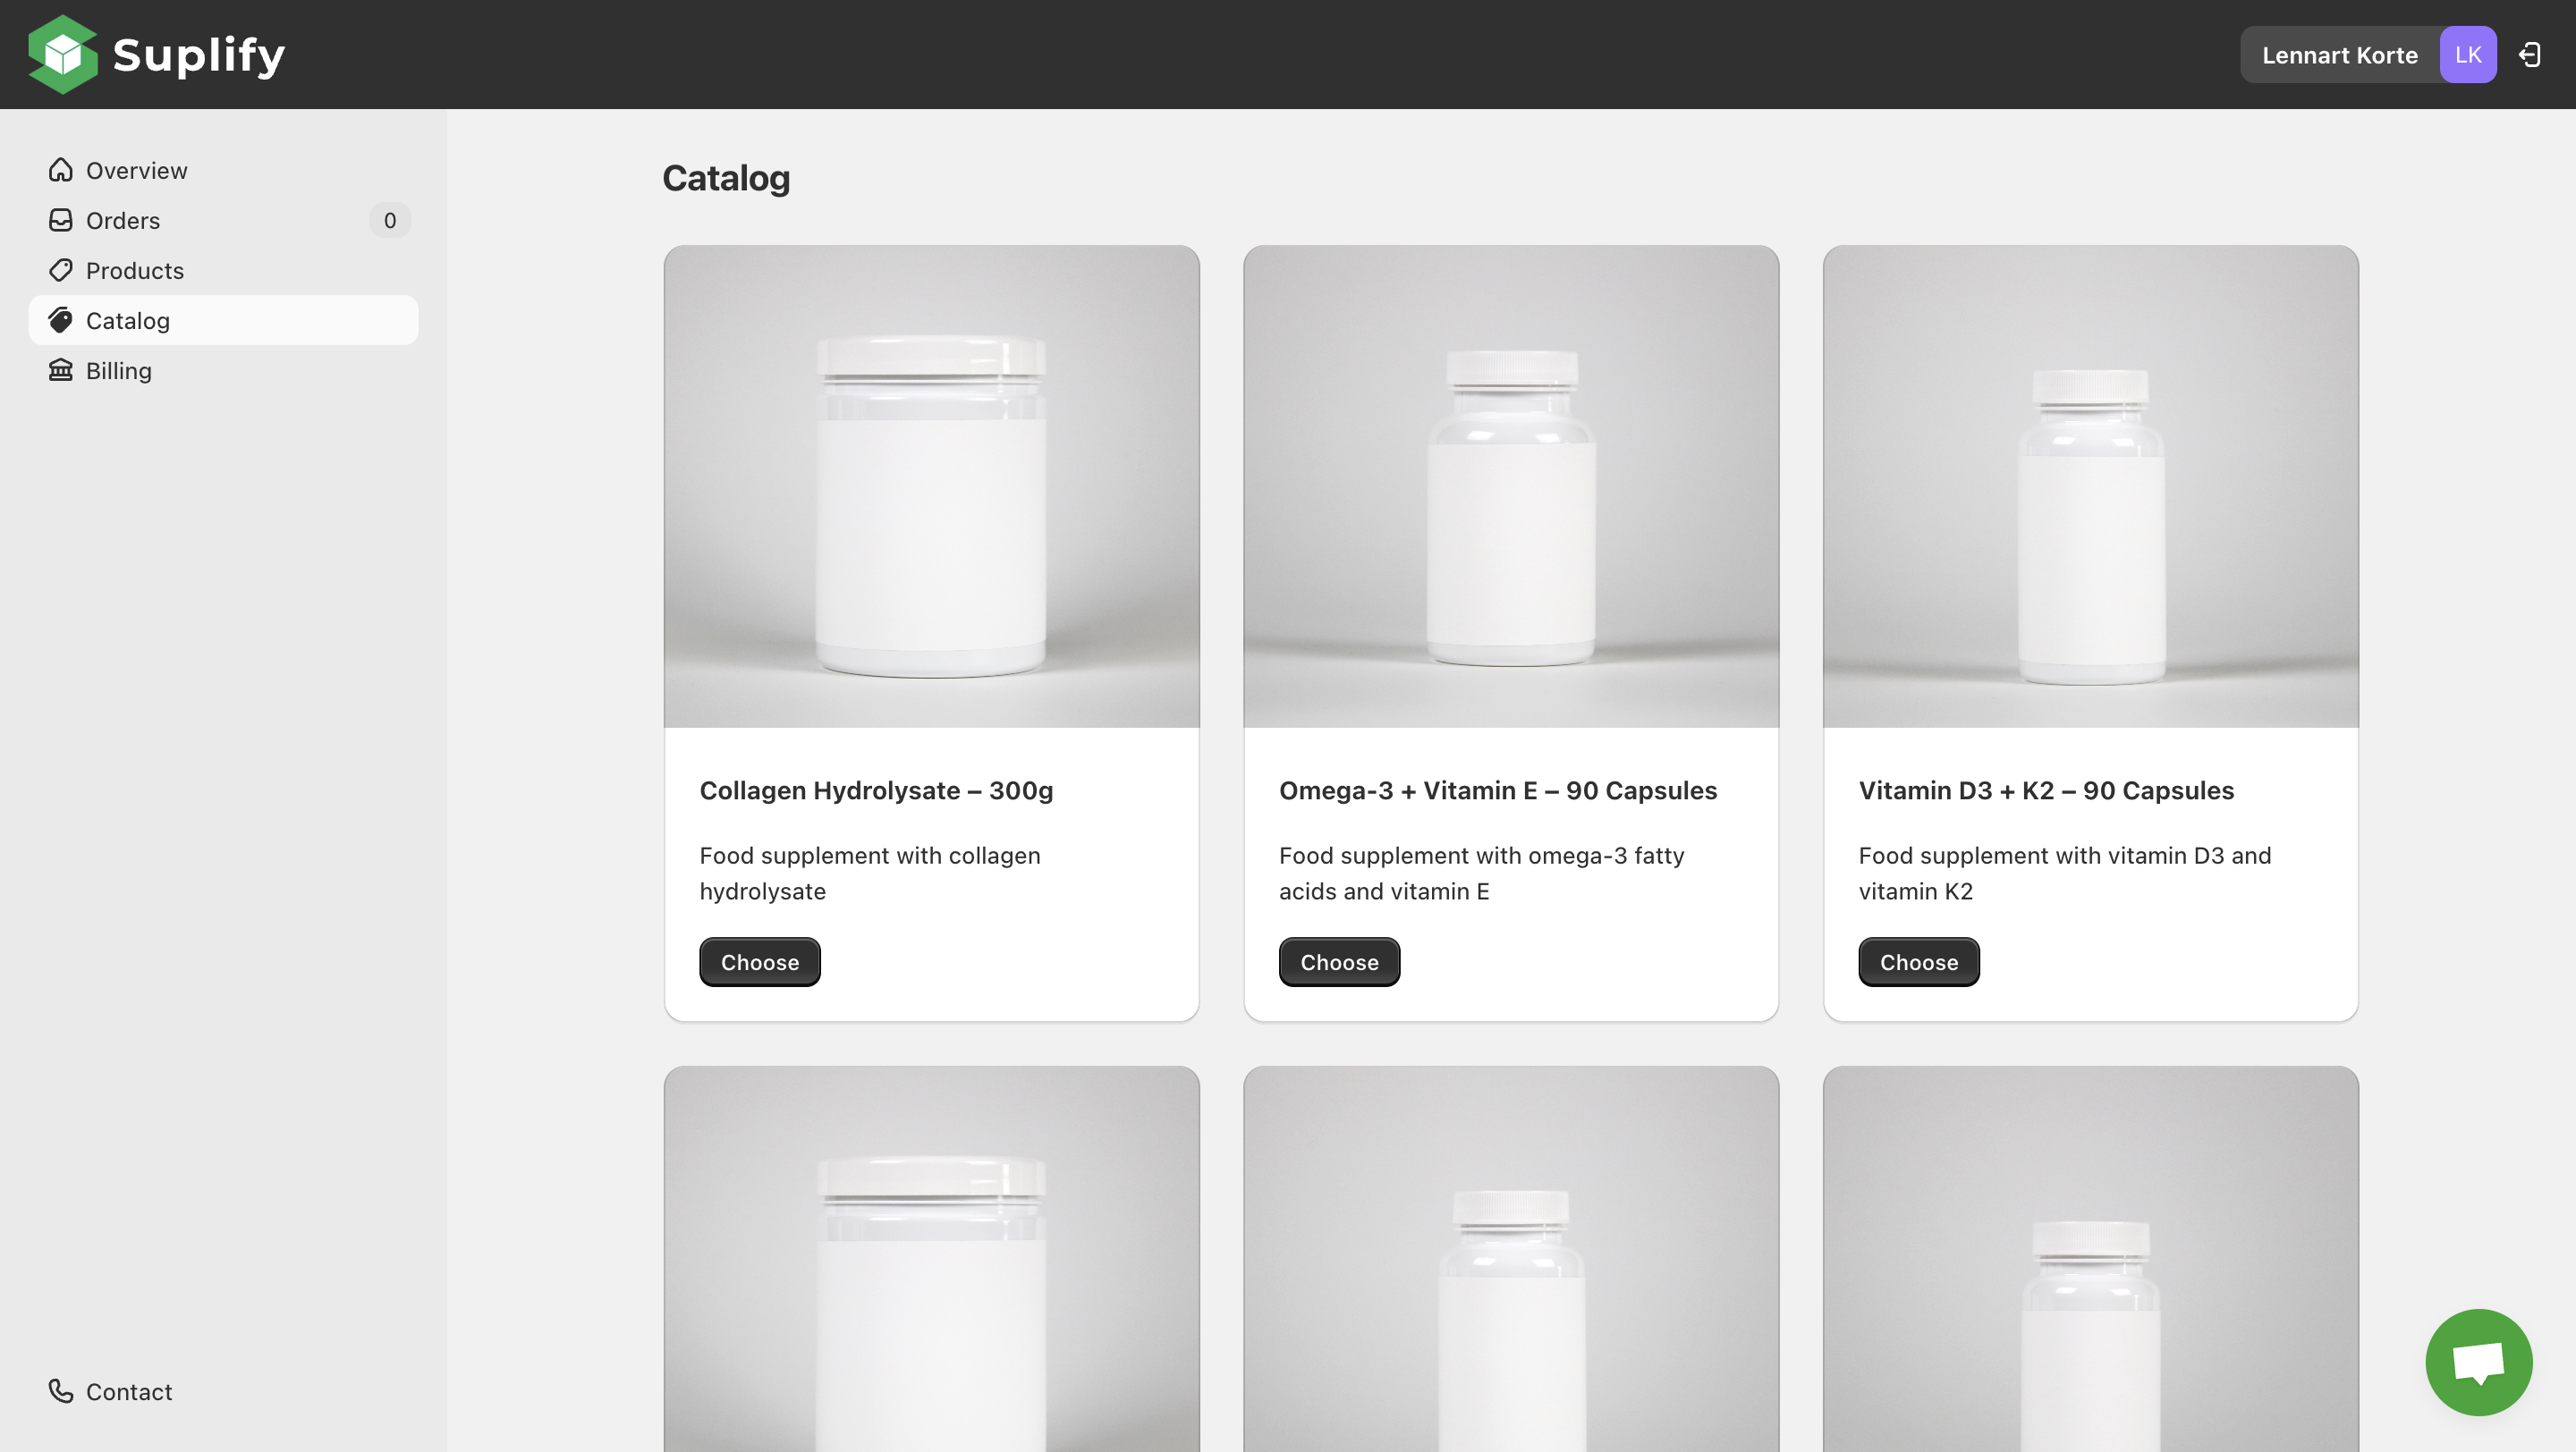Click the LK avatar badge

2468,54
